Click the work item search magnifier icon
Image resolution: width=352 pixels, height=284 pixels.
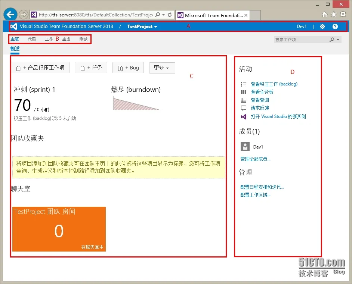[x=332, y=40]
